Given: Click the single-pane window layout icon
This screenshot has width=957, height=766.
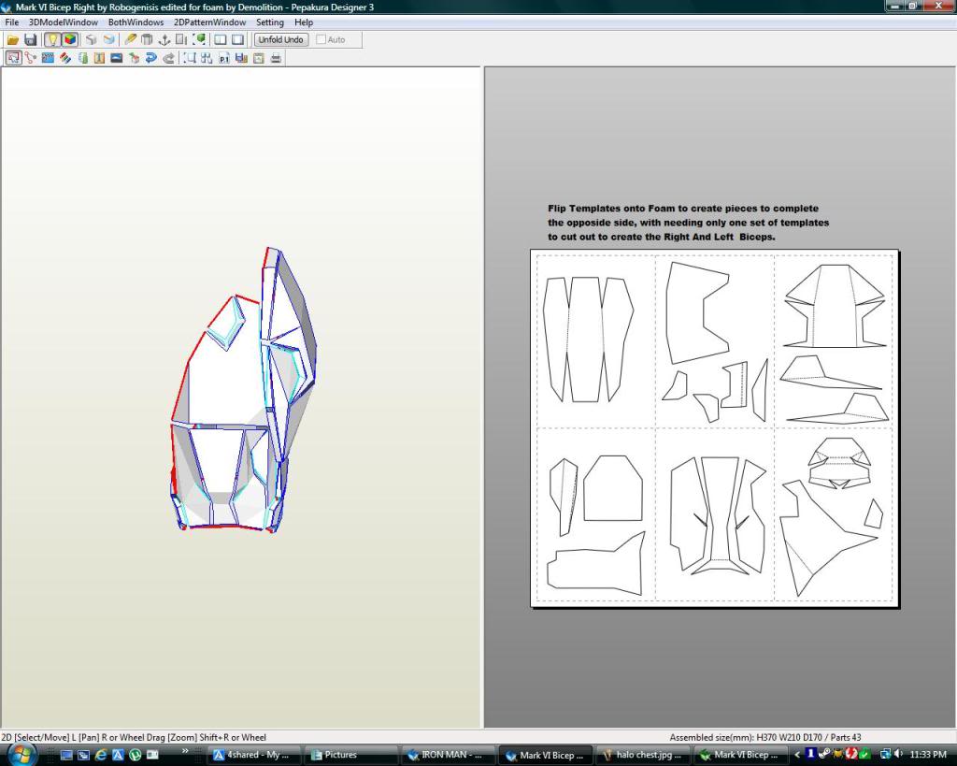Looking at the screenshot, I should point(238,39).
